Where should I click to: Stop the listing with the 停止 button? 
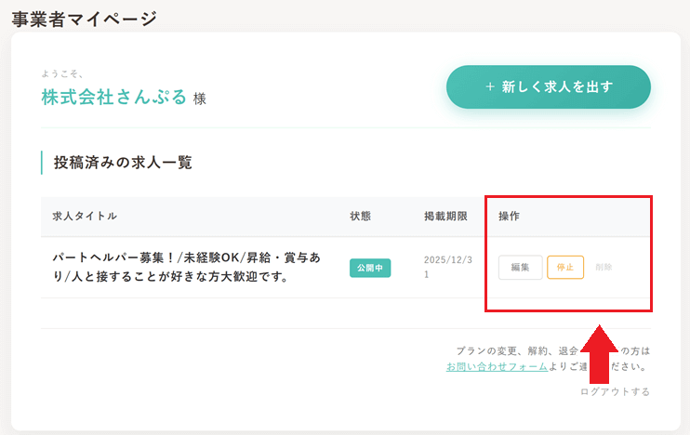(565, 267)
